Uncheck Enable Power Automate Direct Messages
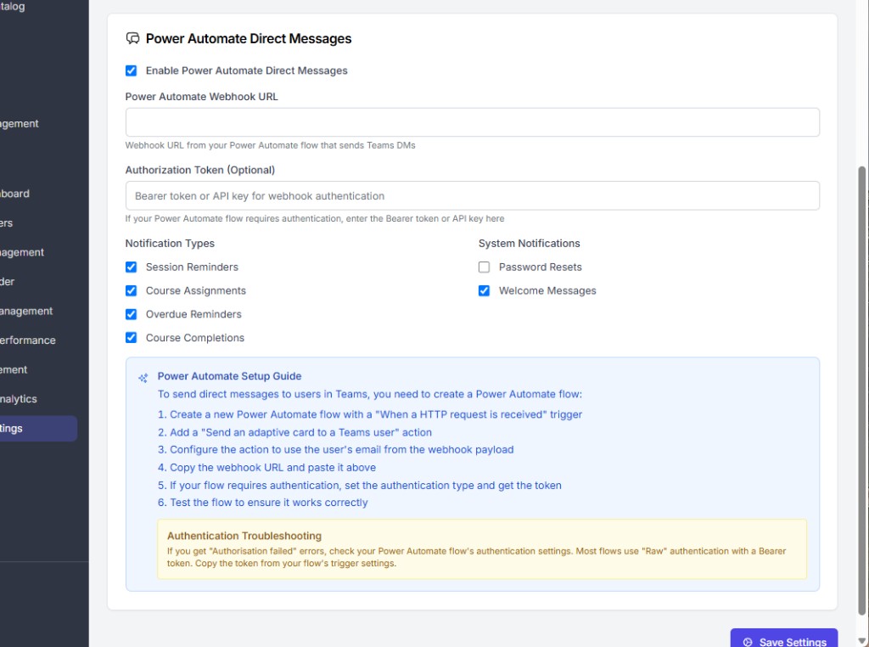This screenshot has height=647, width=869. [131, 70]
